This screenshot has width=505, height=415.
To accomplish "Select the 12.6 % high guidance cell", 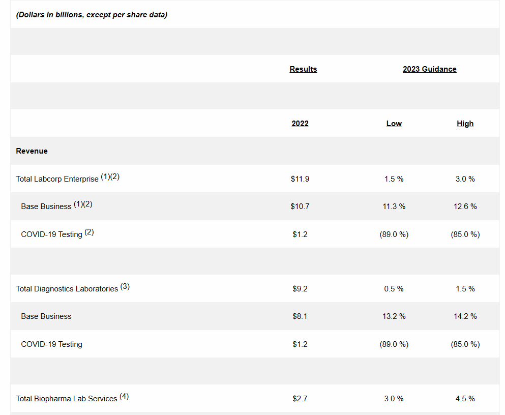I will pos(466,206).
